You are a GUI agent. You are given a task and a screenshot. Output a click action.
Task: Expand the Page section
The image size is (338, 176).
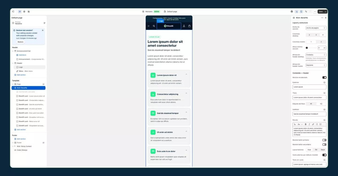(13, 84)
